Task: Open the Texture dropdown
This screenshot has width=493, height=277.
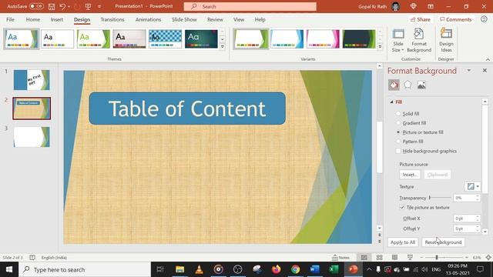Action: (x=472, y=186)
